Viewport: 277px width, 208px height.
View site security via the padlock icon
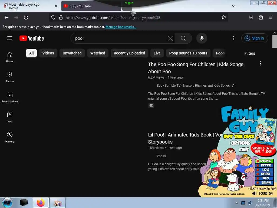[61, 18]
